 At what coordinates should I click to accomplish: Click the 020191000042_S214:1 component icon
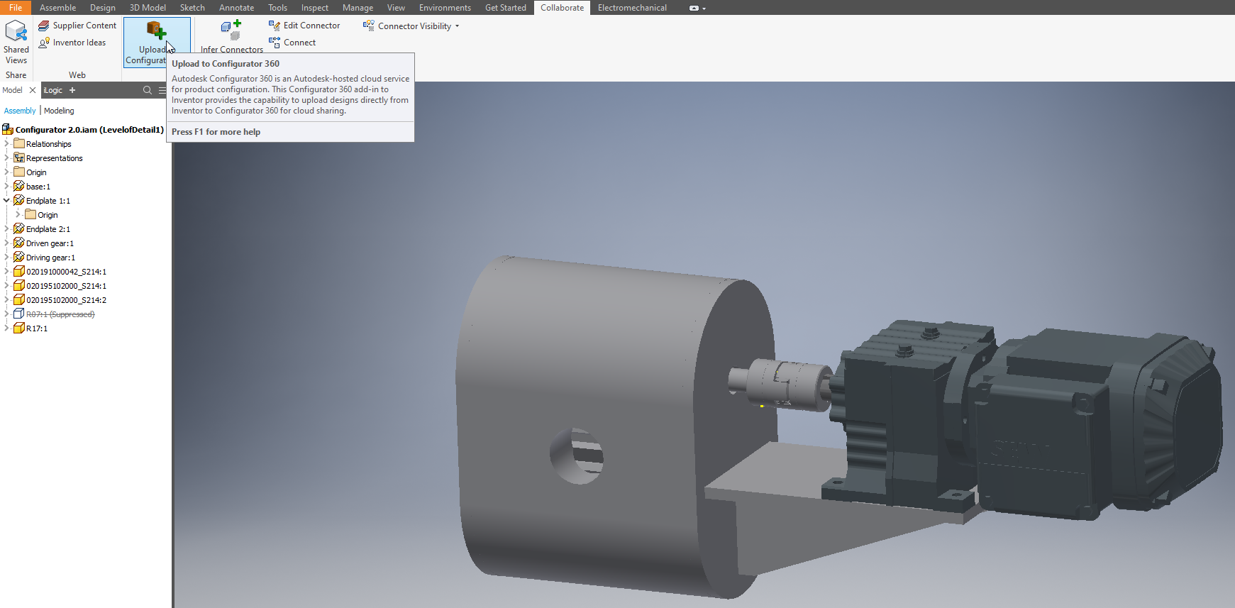(x=19, y=271)
